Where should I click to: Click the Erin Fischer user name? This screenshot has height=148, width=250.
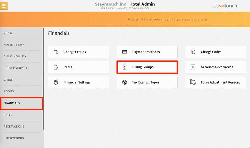click(x=108, y=8)
